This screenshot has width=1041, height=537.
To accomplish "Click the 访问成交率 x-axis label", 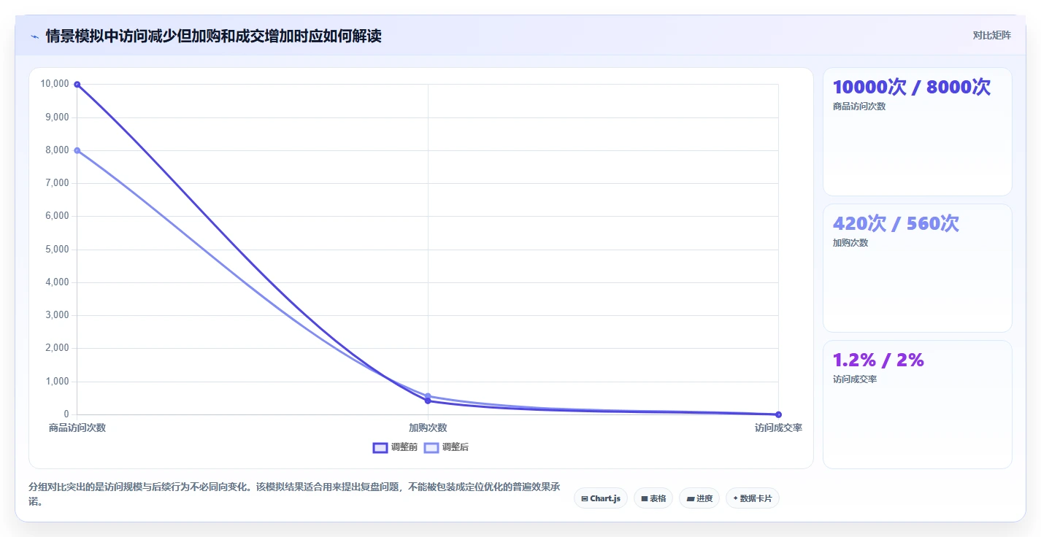I will 778,428.
